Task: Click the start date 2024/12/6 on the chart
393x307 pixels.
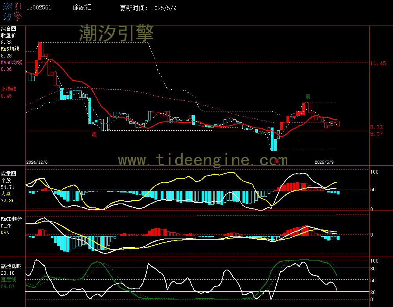Action: pos(37,162)
